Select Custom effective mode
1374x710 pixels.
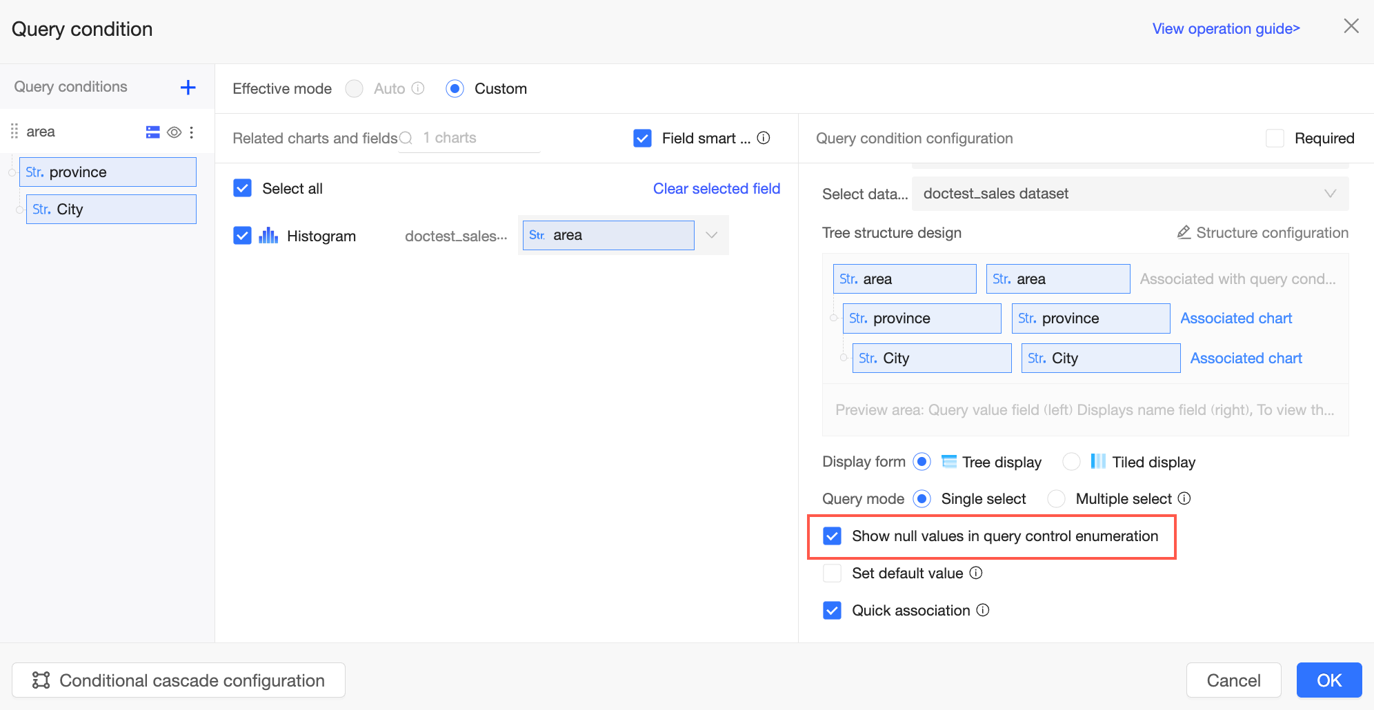point(455,88)
